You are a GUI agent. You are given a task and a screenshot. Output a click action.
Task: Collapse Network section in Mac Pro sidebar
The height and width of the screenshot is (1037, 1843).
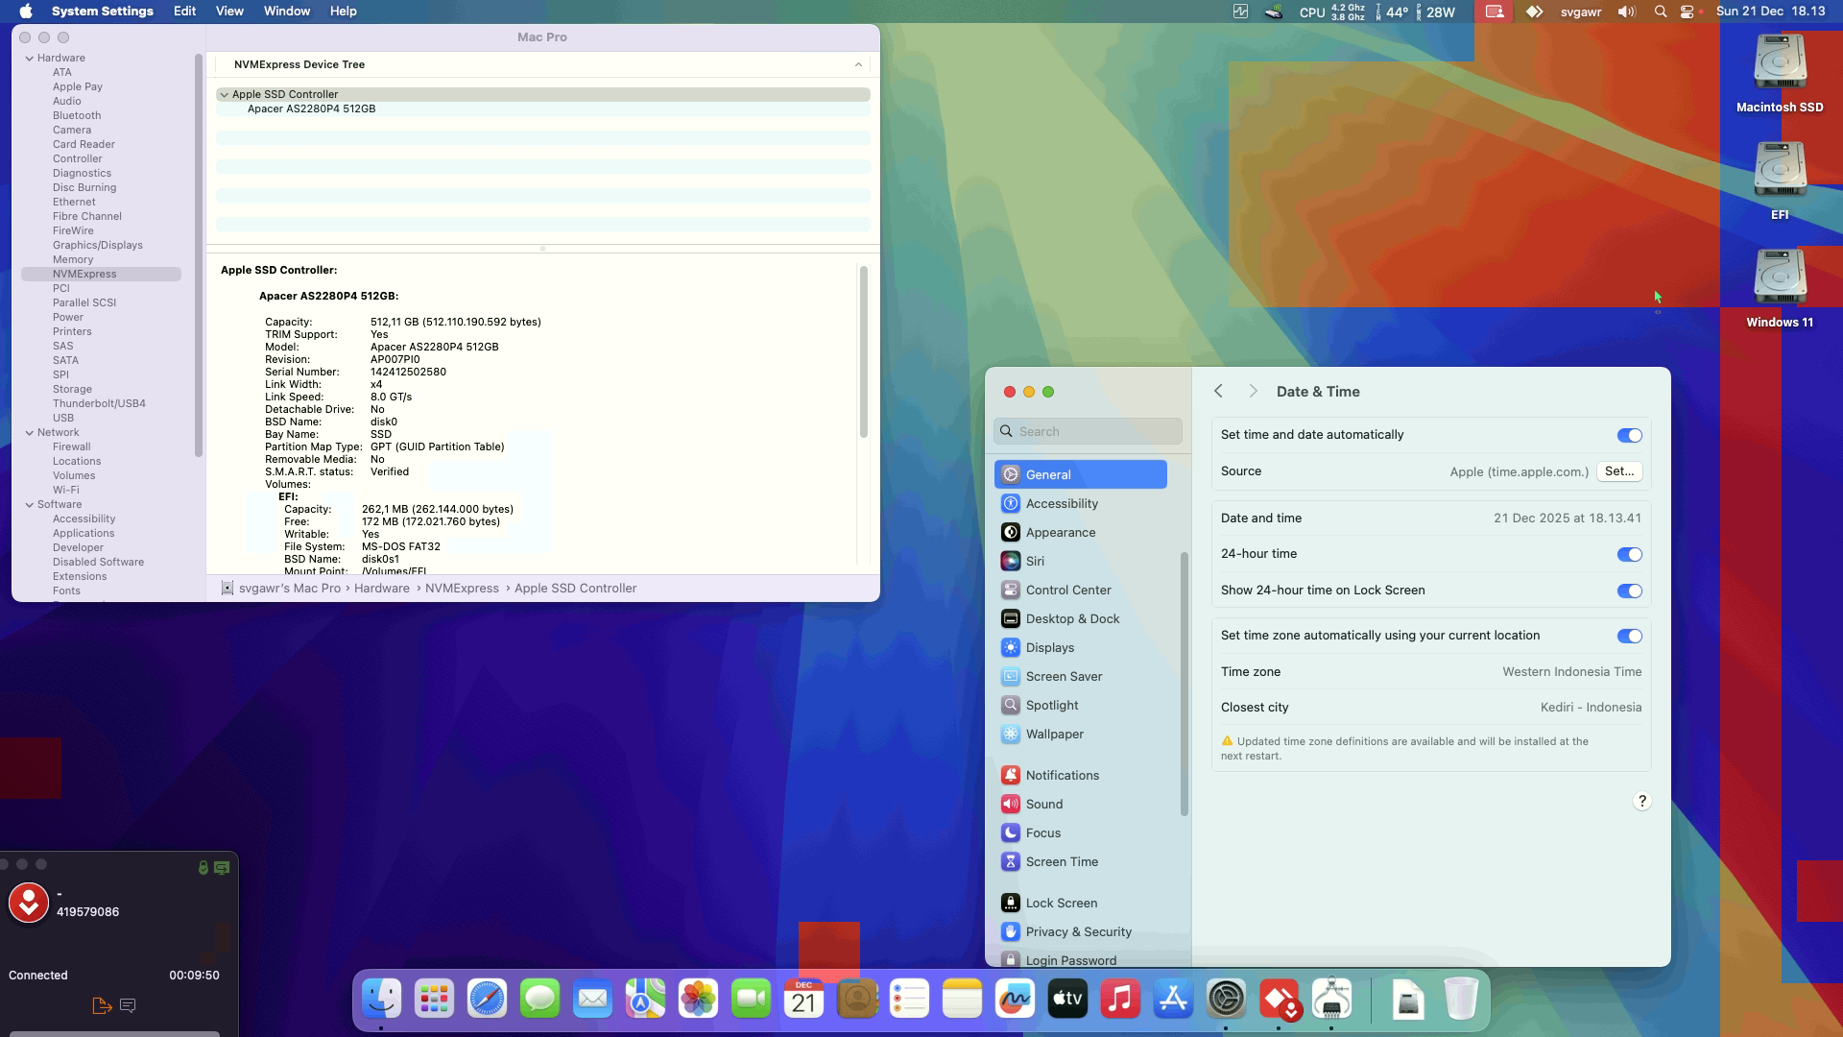click(x=30, y=432)
